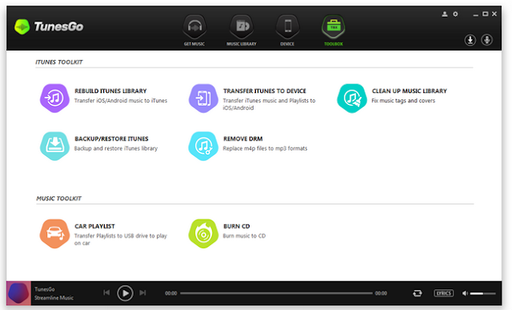Image resolution: width=512 pixels, height=310 pixels.
Task: Open the REBUILD ITUNES LIBRARY title
Action: pos(110,91)
